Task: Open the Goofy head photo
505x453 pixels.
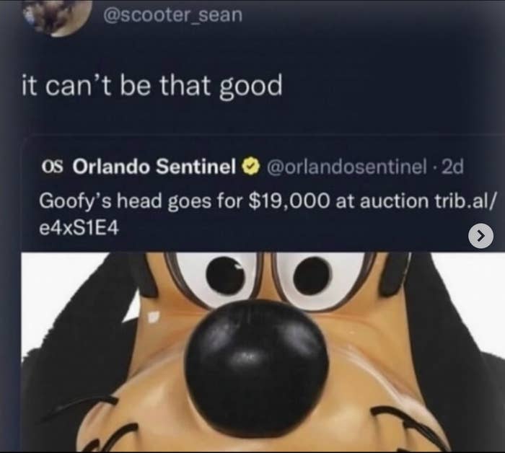Action: [263, 351]
